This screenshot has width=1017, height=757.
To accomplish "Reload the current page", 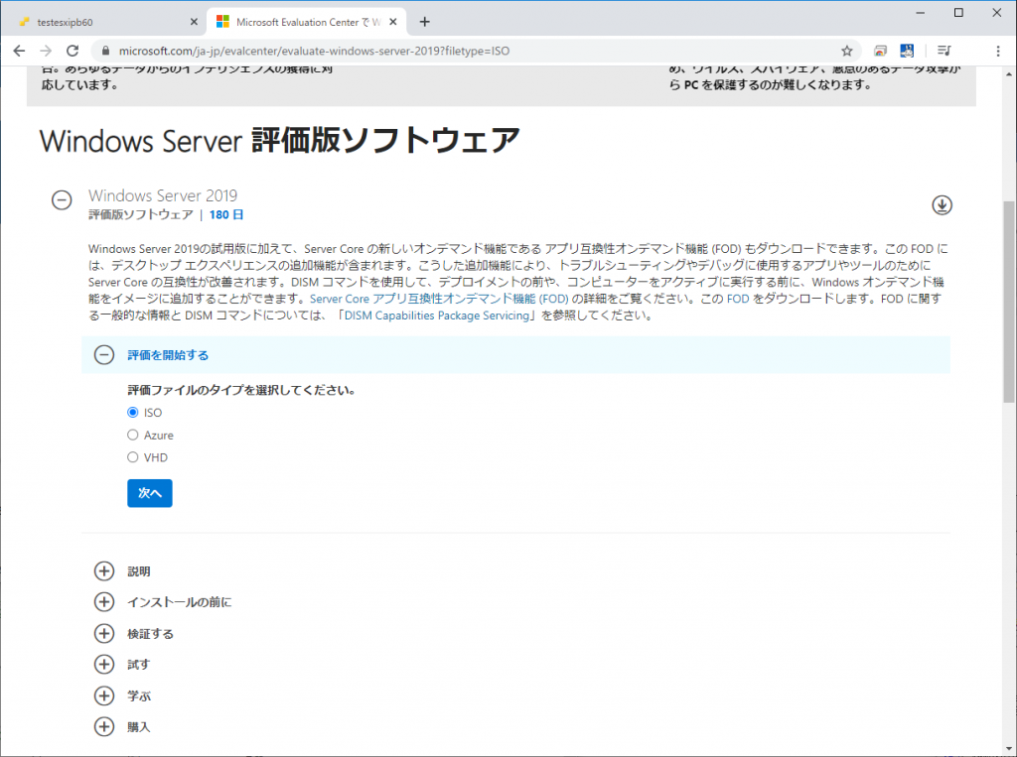I will point(73,51).
